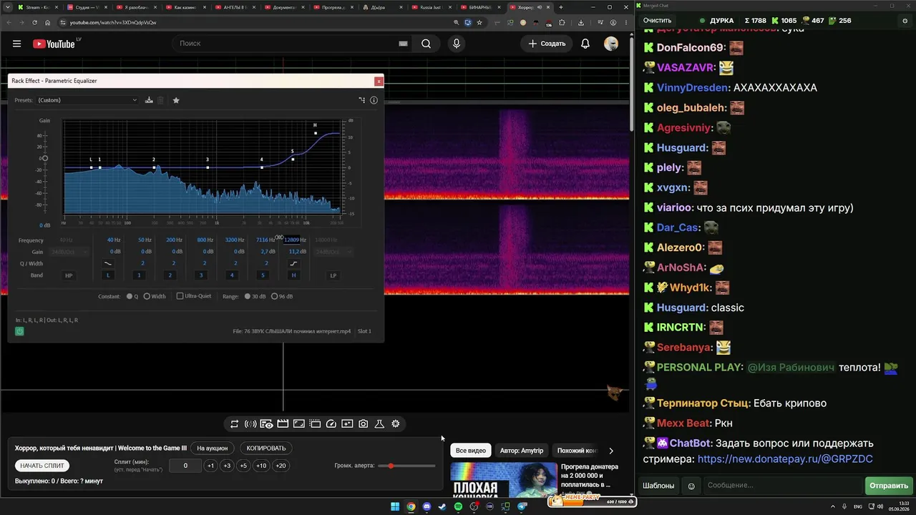The width and height of the screenshot is (916, 515).
Task: Save current equalizer settings as preset
Action: 149,100
